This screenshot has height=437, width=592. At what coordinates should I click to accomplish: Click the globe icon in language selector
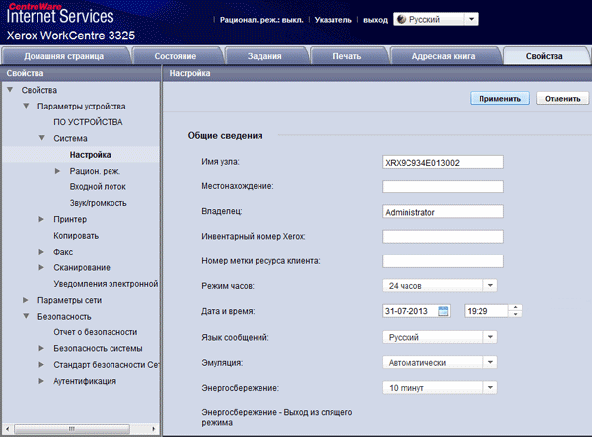point(402,19)
